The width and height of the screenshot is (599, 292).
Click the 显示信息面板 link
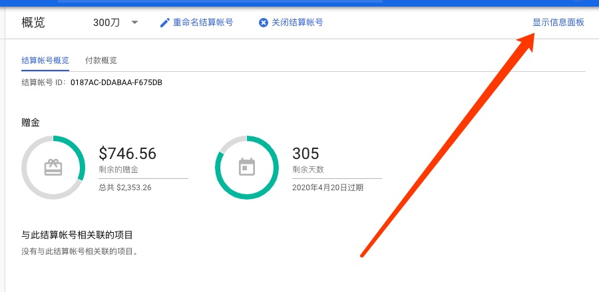click(558, 23)
